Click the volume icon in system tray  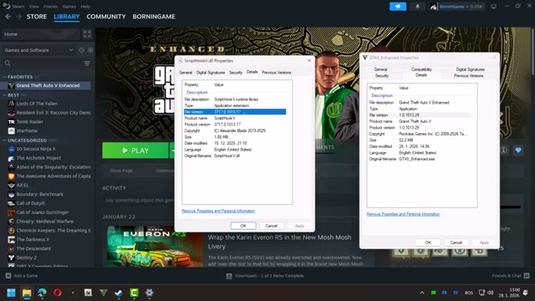point(491,293)
